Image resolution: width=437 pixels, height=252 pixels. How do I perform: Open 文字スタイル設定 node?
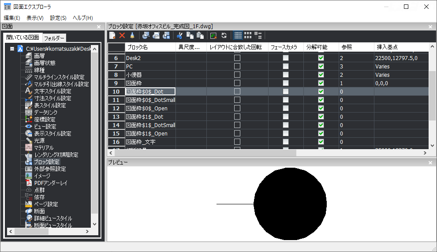click(x=52, y=91)
